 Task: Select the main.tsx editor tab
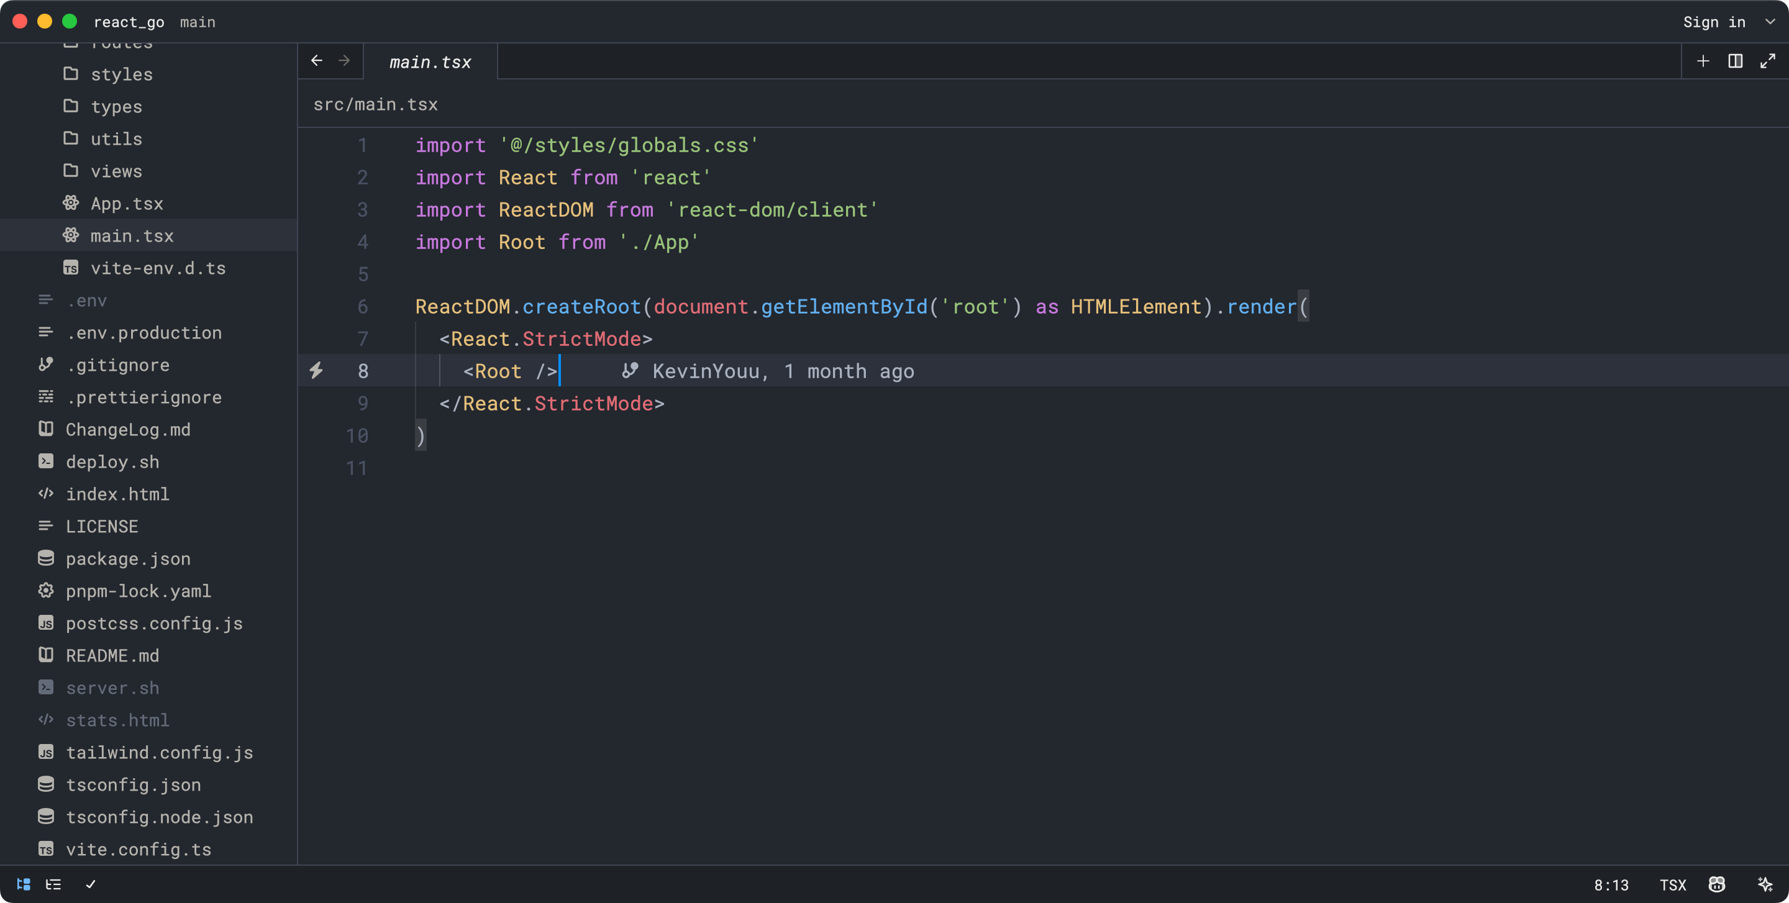pos(430,61)
